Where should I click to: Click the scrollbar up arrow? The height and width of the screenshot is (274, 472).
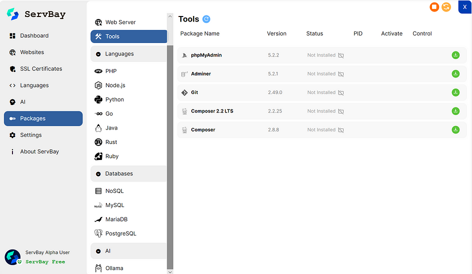click(x=170, y=16)
